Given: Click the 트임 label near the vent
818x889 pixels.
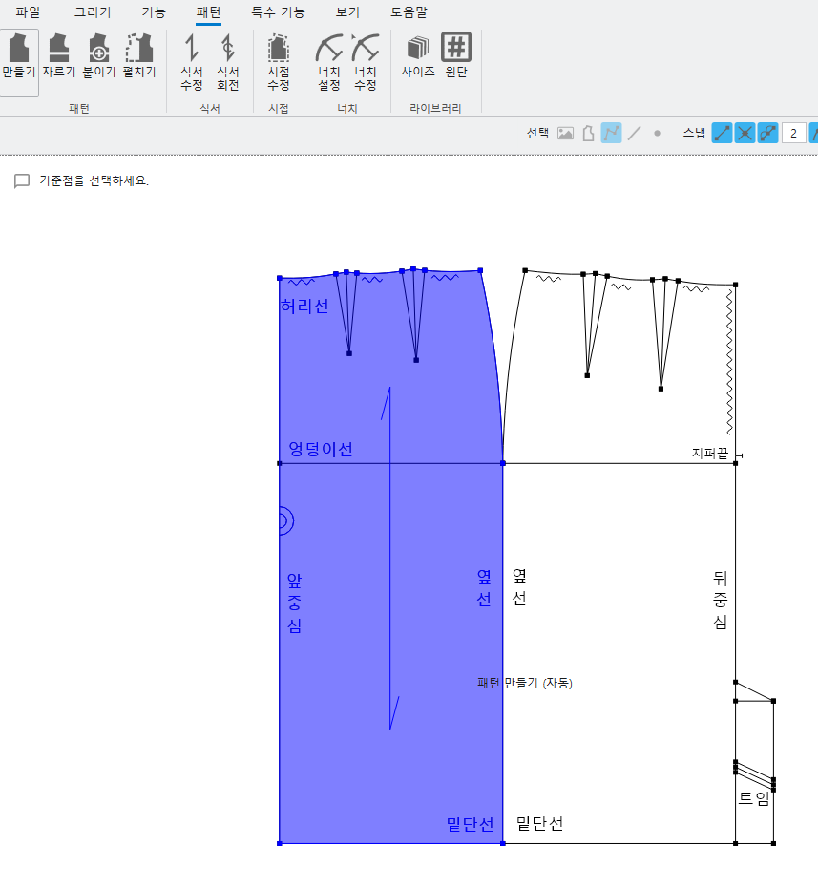Looking at the screenshot, I should click(x=754, y=798).
